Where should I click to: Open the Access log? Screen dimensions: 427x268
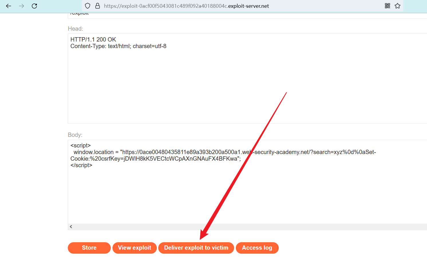tap(257, 248)
